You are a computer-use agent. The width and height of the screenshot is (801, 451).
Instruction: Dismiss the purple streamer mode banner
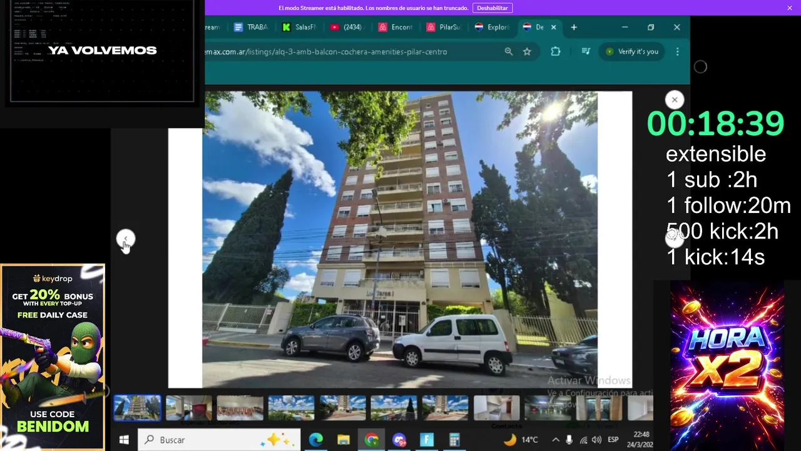[x=790, y=8]
